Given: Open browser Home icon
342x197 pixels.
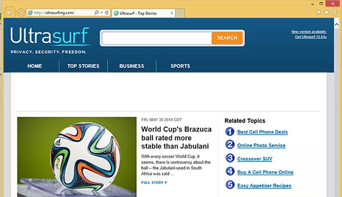Looking at the screenshot, I should pyautogui.click(x=319, y=12).
